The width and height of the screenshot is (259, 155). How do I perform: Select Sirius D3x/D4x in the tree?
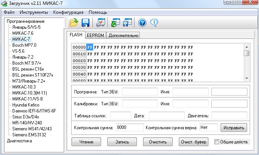[x=26, y=117]
